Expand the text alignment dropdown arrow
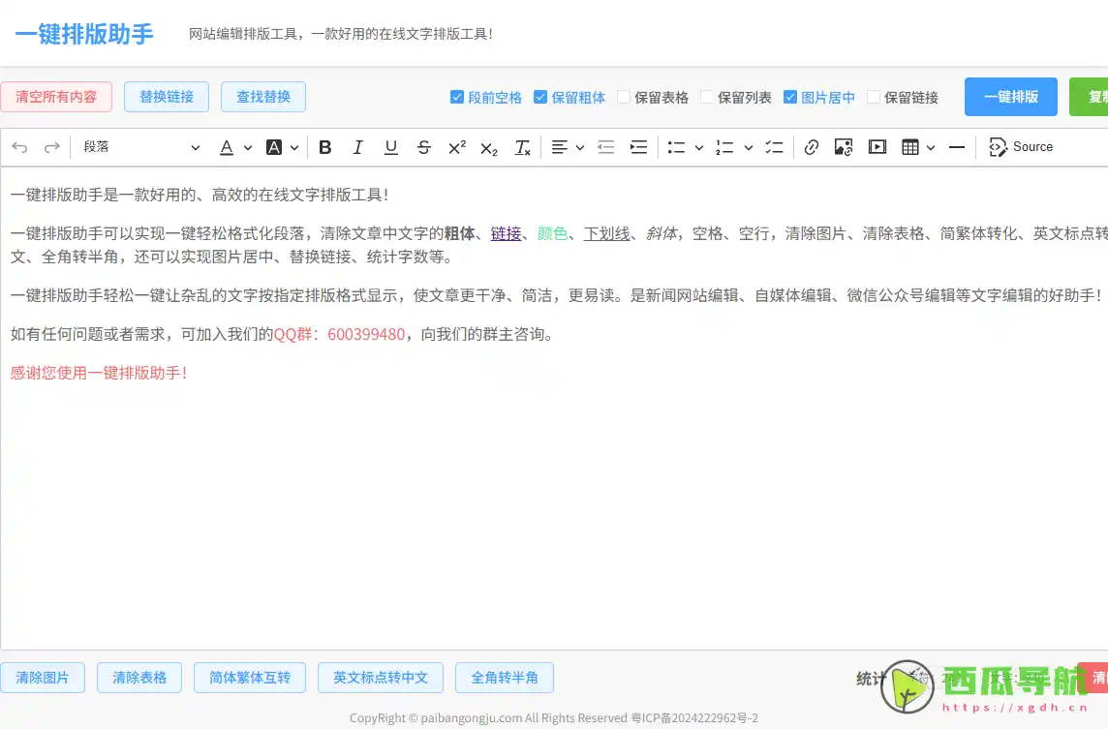This screenshot has height=729, width=1108. point(580,147)
